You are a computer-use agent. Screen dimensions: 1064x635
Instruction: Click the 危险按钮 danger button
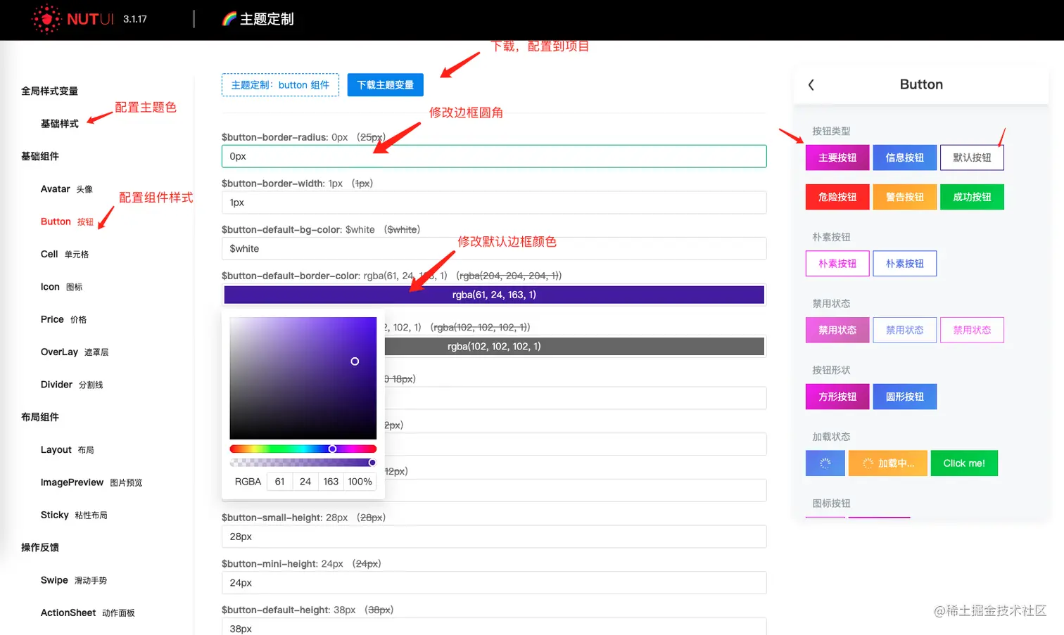837,196
